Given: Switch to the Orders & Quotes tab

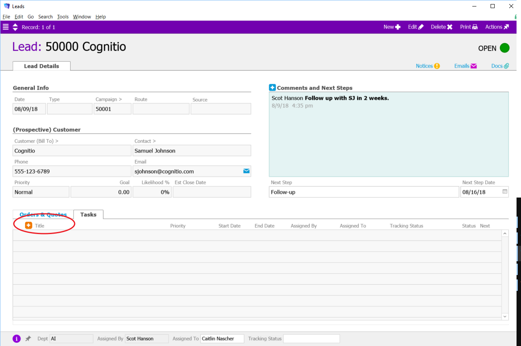Looking at the screenshot, I should [43, 215].
